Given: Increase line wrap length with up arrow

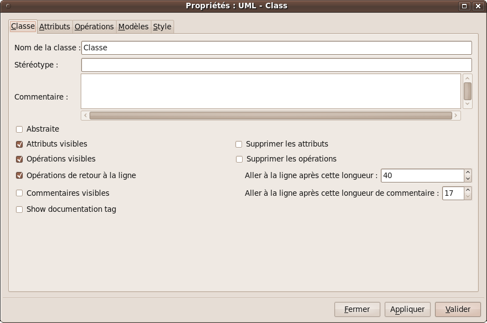Looking at the screenshot, I should pos(468,172).
